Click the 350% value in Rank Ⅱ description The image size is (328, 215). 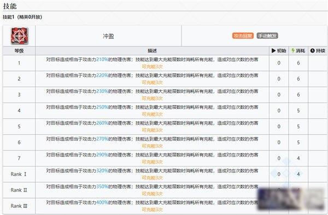[x=102, y=187]
